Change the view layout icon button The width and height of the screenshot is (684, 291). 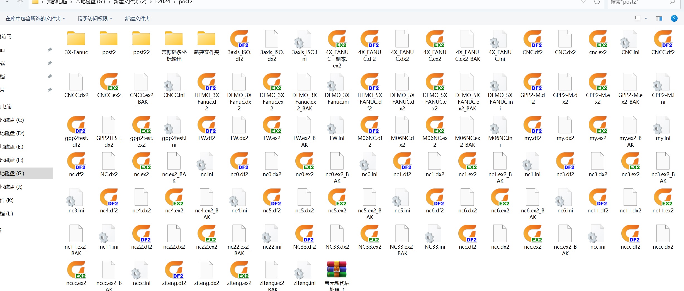(x=637, y=18)
